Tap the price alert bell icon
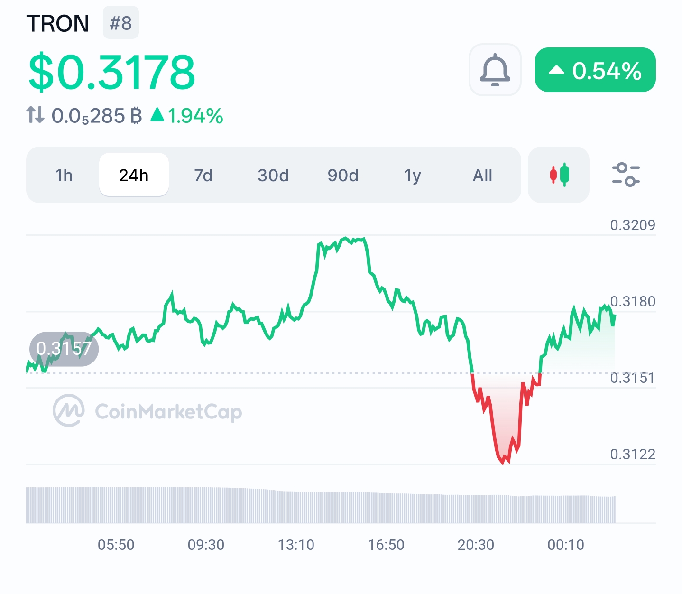682x594 pixels. coord(495,70)
